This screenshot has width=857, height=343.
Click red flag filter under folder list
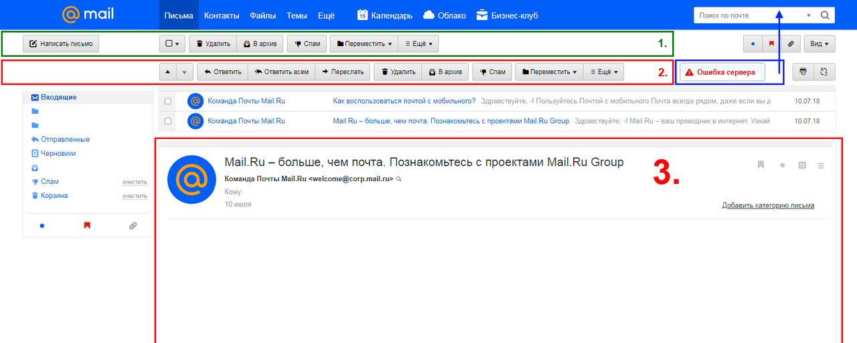(x=87, y=226)
